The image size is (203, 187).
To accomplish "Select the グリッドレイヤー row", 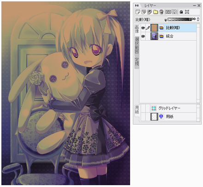I will [168, 108].
